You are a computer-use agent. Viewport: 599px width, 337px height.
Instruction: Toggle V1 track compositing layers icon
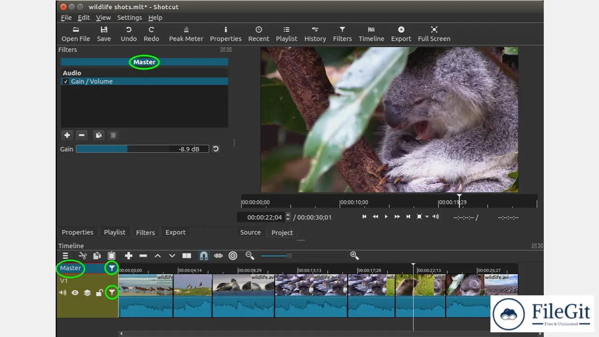pos(87,293)
